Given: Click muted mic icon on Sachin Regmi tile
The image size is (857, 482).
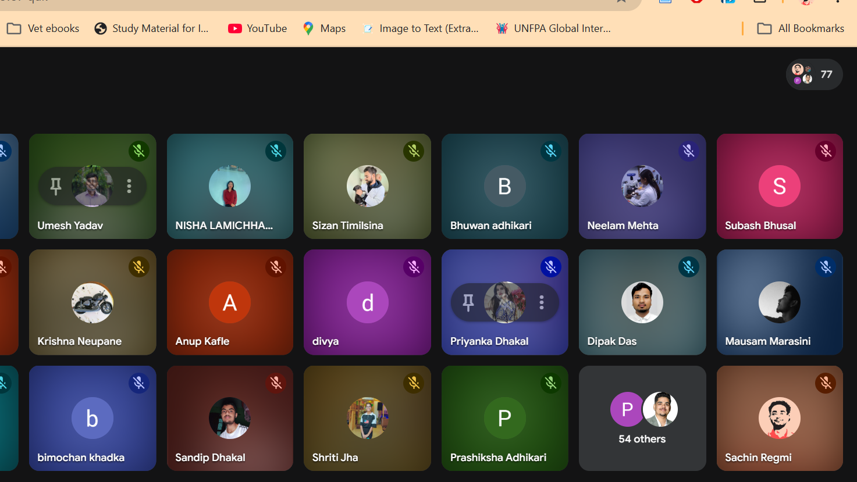Looking at the screenshot, I should click(x=826, y=383).
